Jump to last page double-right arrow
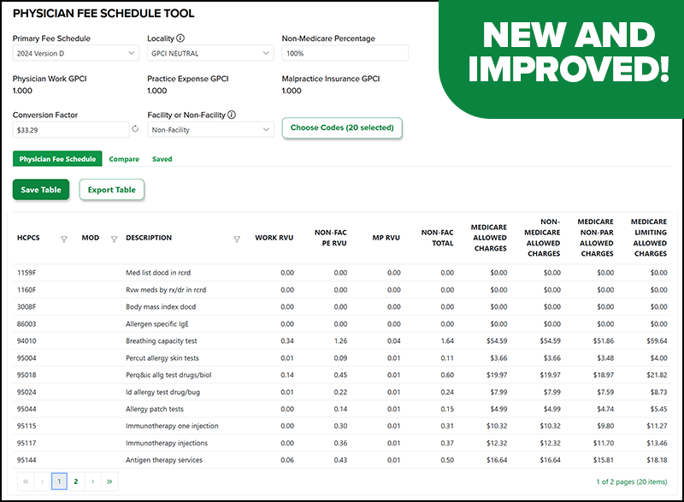684x502 pixels. [x=109, y=481]
